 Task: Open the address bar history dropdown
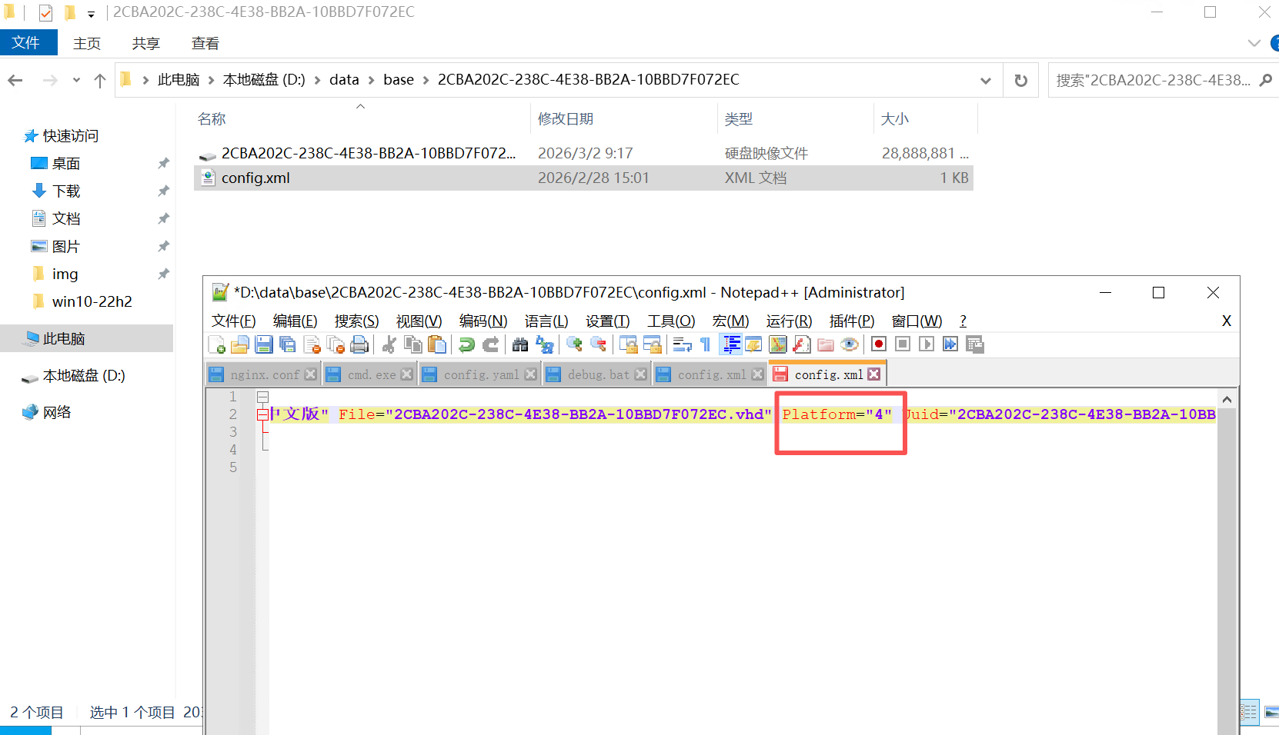click(986, 81)
